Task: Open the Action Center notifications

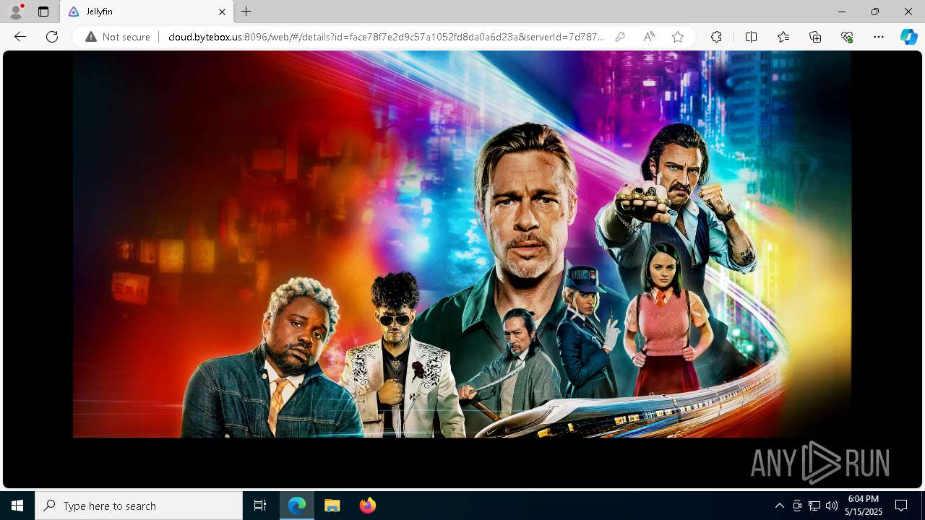Action: point(901,506)
